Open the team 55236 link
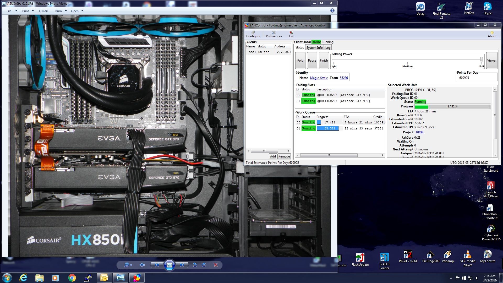The image size is (503, 283). (344, 78)
